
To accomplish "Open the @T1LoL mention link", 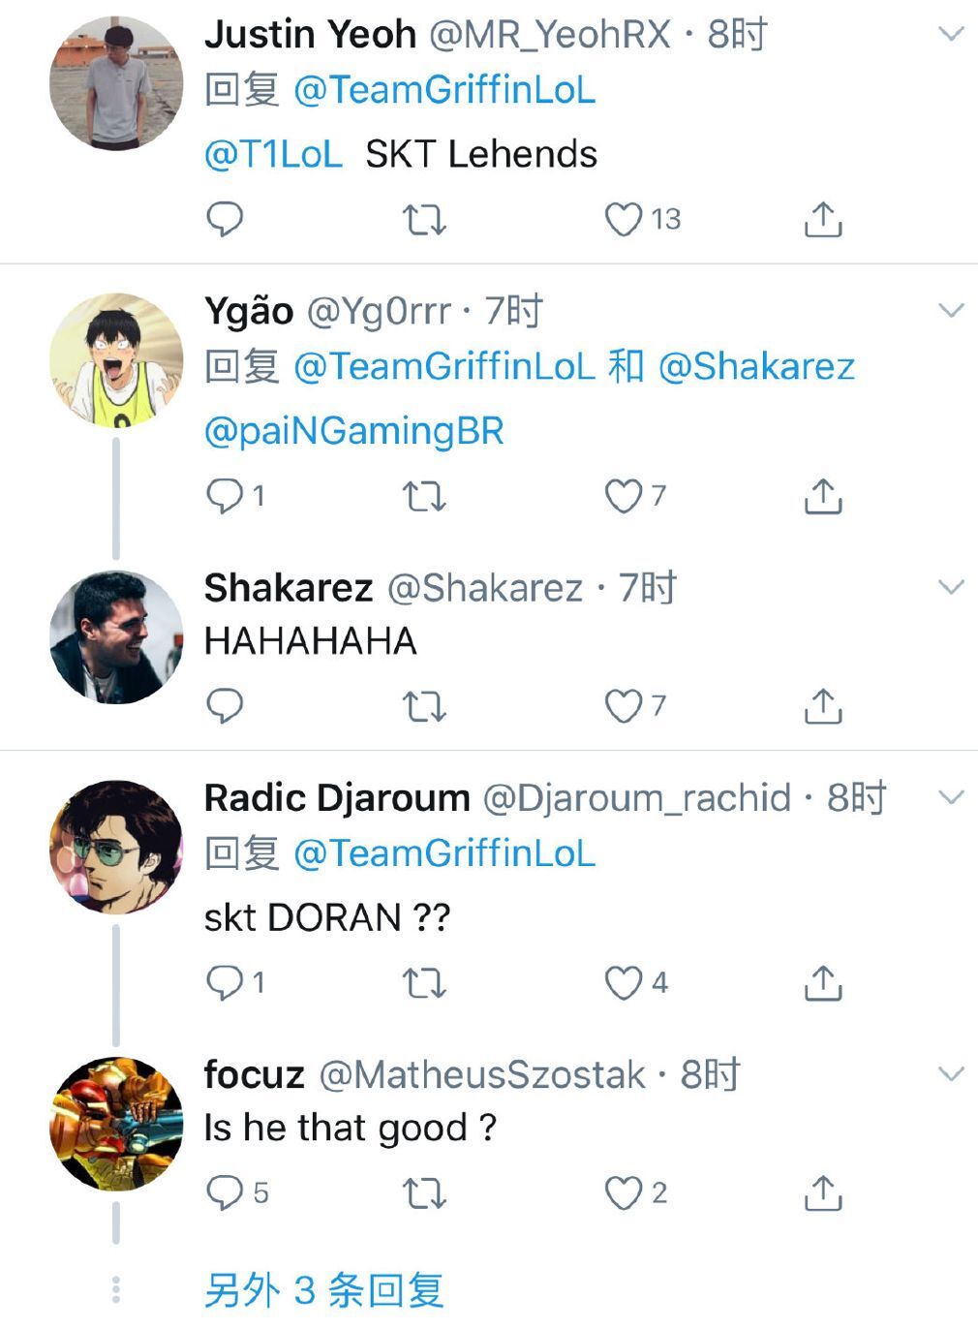I will [x=273, y=154].
